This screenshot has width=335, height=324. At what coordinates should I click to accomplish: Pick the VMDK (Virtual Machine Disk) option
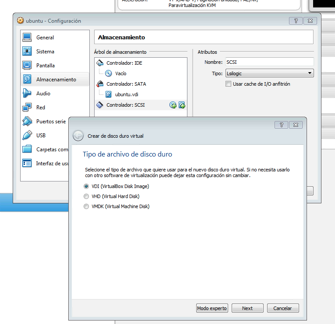[86, 206]
